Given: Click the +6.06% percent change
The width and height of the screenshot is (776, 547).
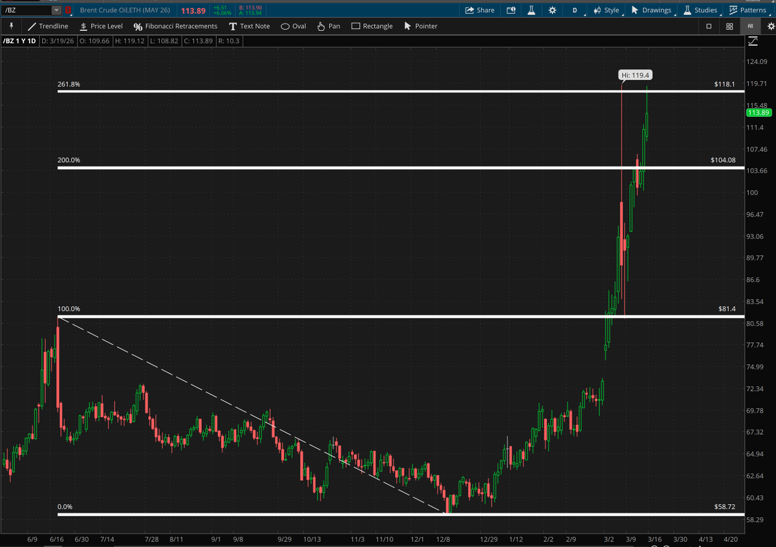Looking at the screenshot, I should click(221, 13).
